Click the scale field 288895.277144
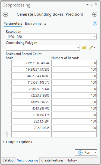 pos(31,89)
